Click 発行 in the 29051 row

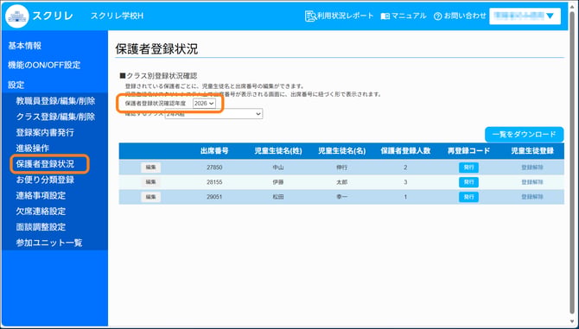tap(468, 197)
